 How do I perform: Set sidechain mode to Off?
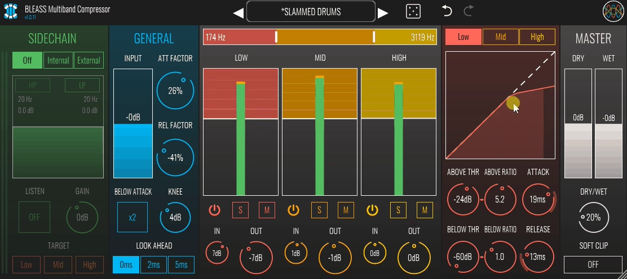[x=27, y=60]
